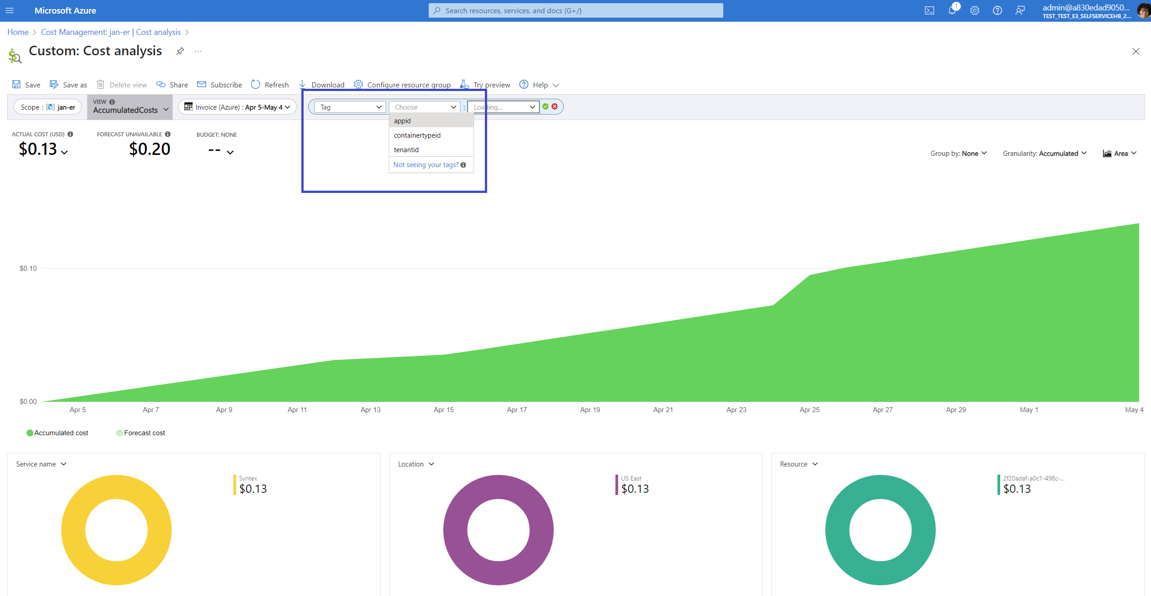The width and height of the screenshot is (1151, 596).
Task: Select containertypeid tag option
Action: click(x=417, y=135)
